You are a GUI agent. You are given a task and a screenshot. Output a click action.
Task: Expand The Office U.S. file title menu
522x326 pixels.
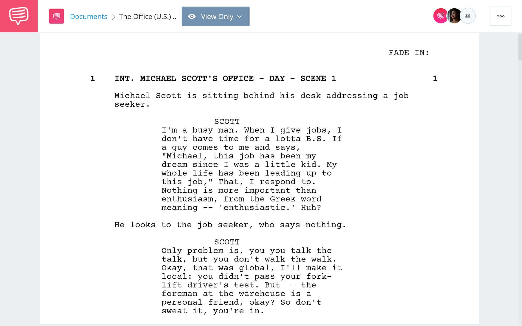[x=148, y=16]
